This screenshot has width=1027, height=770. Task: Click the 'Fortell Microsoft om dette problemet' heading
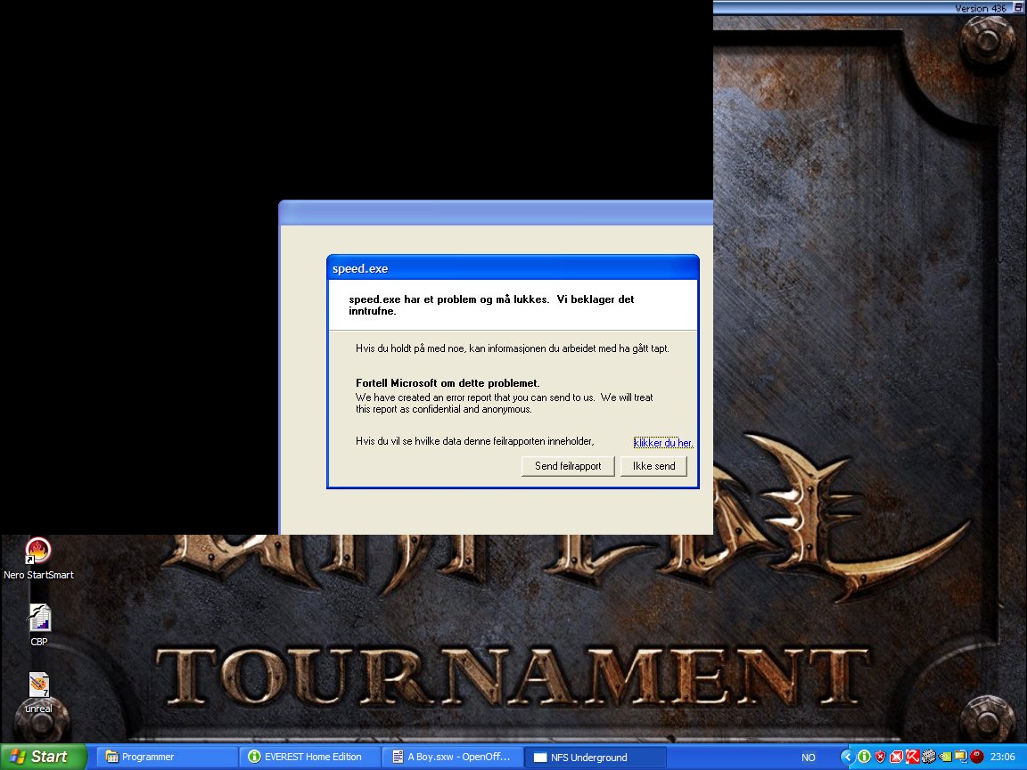(x=448, y=384)
